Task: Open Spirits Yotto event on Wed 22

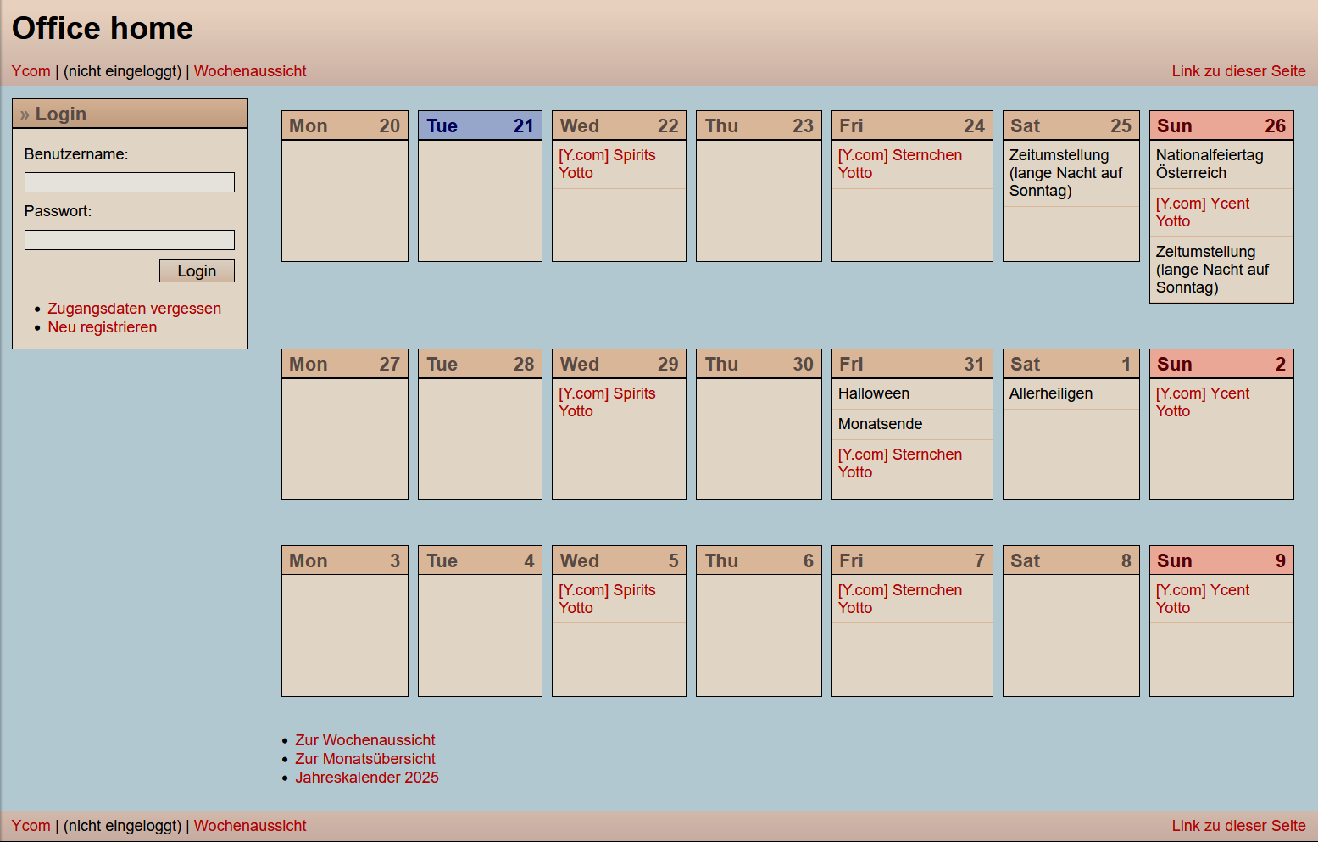Action: [x=606, y=164]
